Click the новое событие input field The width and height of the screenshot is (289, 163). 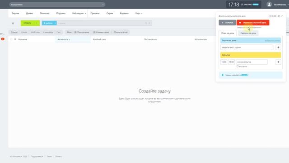click(252, 62)
